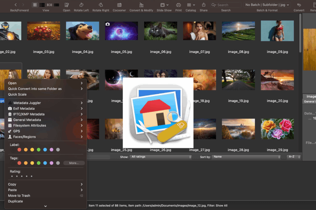Select Quick Scale in the context menu
This screenshot has width=316, height=210.
(x=17, y=94)
